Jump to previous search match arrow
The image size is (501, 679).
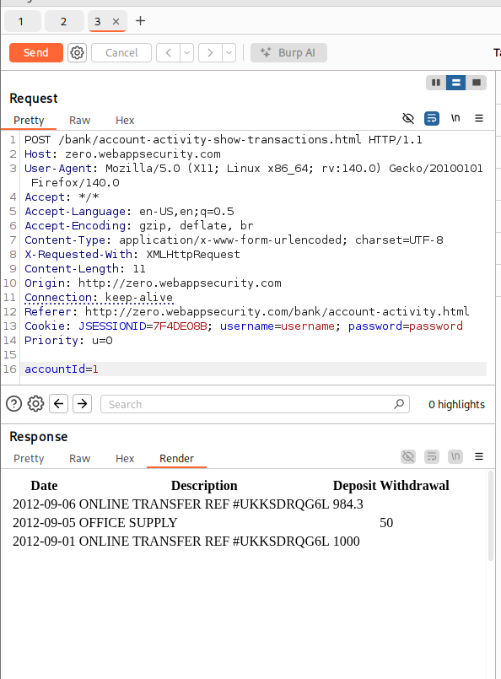(x=58, y=404)
